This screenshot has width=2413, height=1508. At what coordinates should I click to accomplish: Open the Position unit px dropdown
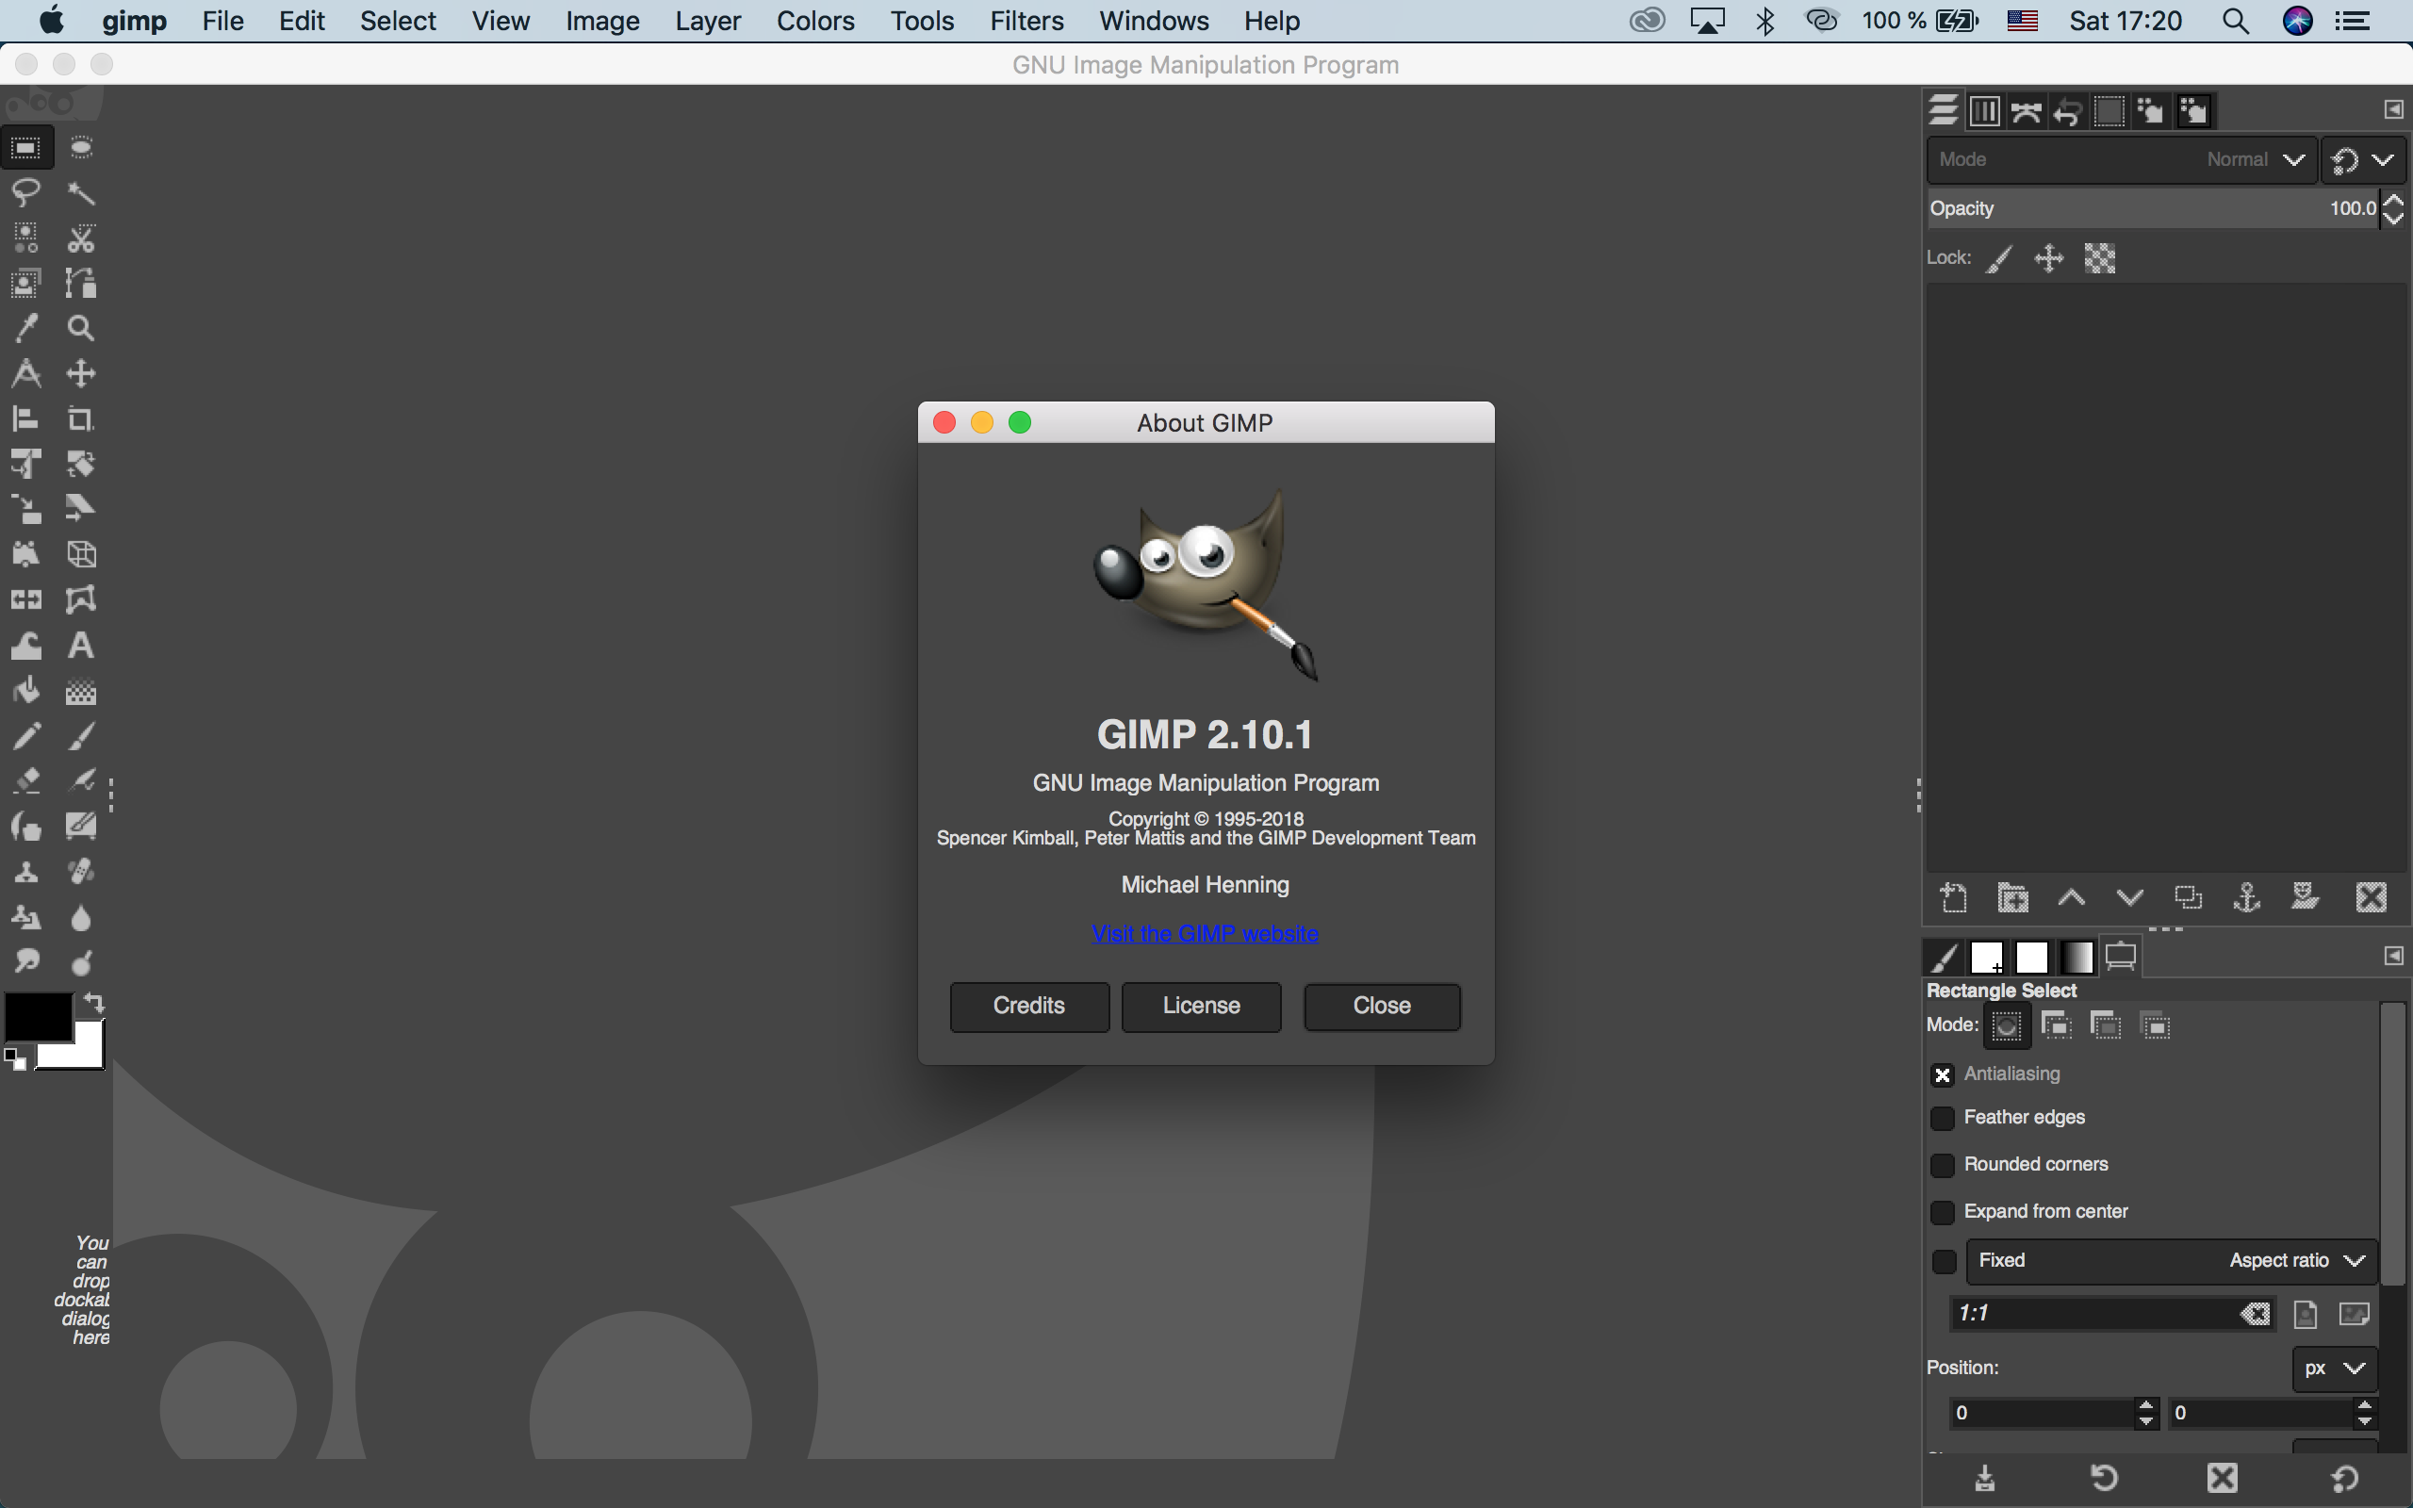click(x=2334, y=1369)
